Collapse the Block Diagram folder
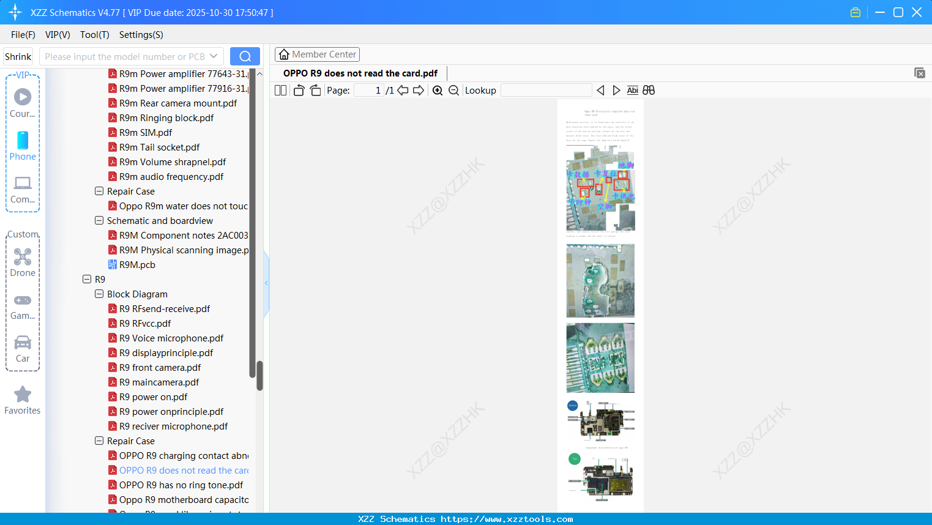The width and height of the screenshot is (932, 525). (x=99, y=294)
